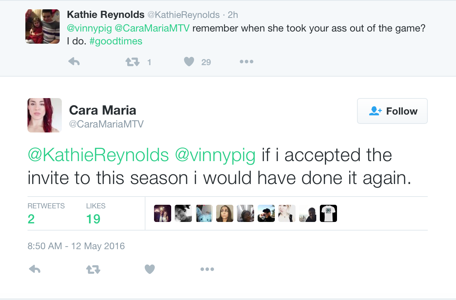Viewport: 456px width, 300px height.
Task: View Cara Maria's profile picture
Action: 45,115
